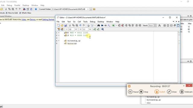
Task: Undo last edit in Editor toolbar
Action: [x=80, y=25]
